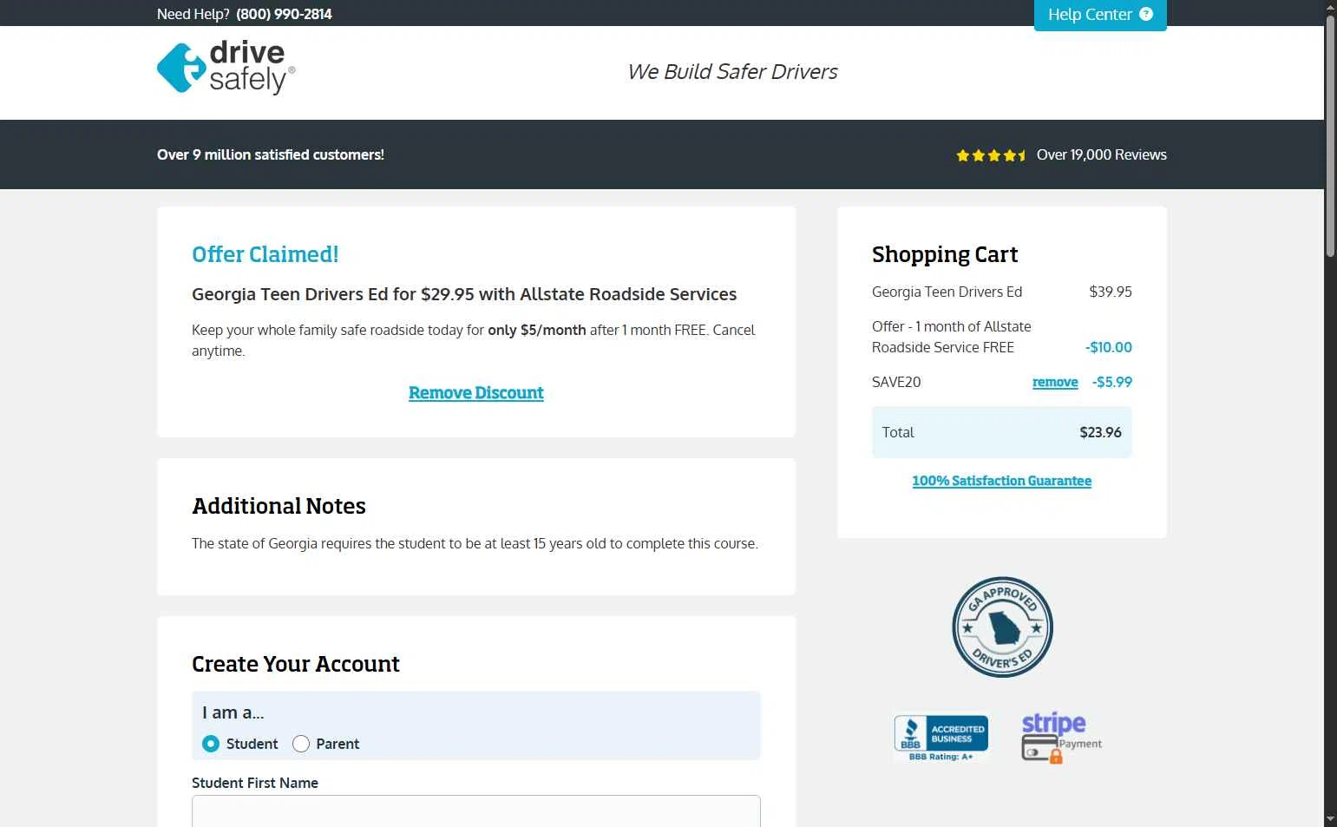
Task: Click the -$5.99 SAVE20 discount amount
Action: [1112, 382]
